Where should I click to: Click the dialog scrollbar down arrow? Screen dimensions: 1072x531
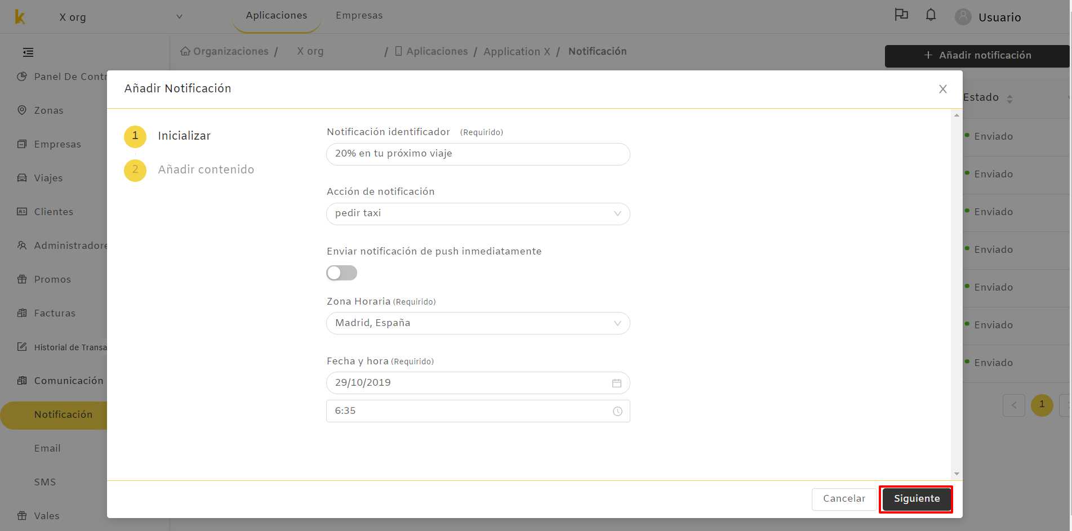point(957,474)
